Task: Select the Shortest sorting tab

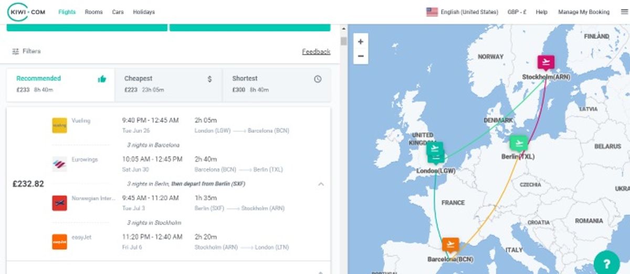Action: 277,85
